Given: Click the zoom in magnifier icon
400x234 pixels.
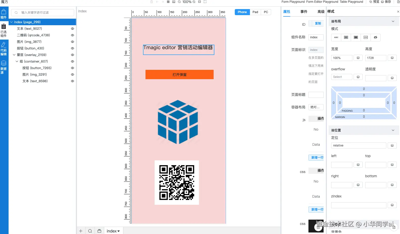Looking at the screenshot, I should 194,2.
